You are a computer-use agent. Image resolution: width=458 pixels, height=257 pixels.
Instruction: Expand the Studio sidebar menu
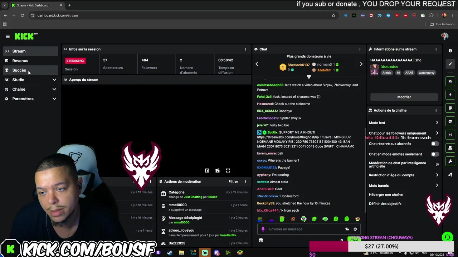tap(30, 80)
